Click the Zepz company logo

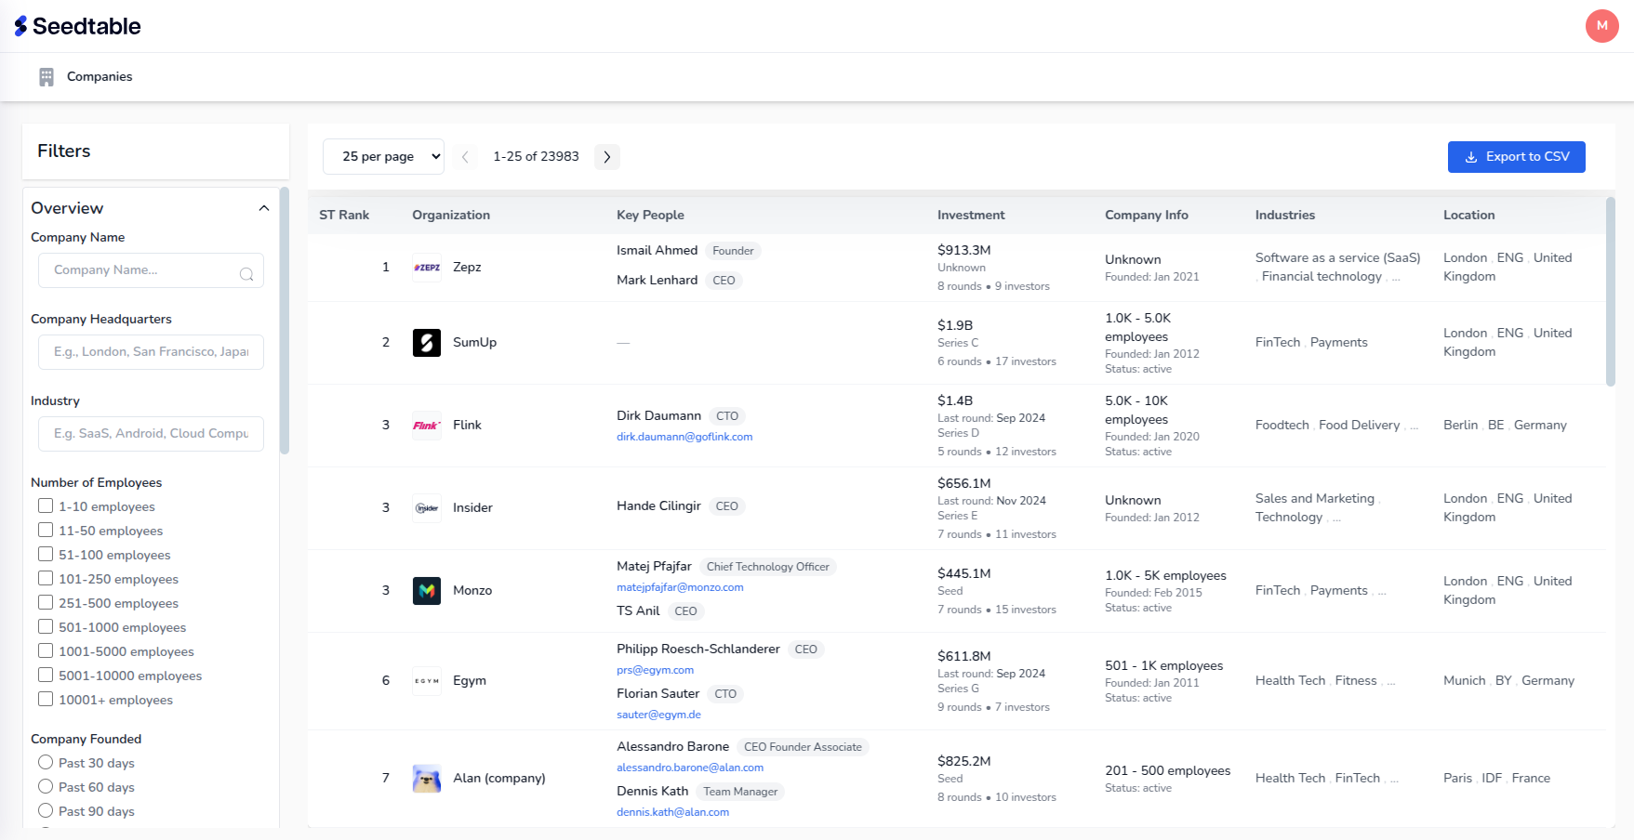(x=427, y=268)
